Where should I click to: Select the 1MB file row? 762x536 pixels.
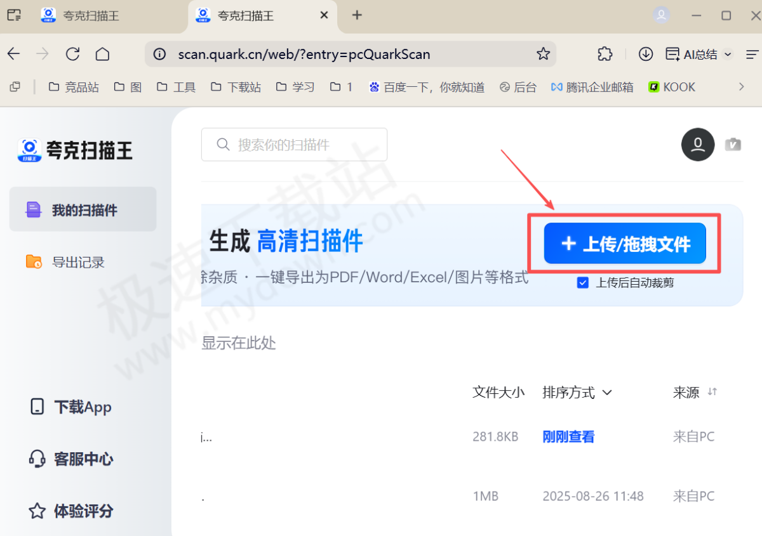pos(472,496)
